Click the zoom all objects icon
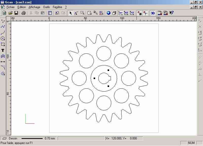This screenshot has height=146, width=203. (101, 13)
